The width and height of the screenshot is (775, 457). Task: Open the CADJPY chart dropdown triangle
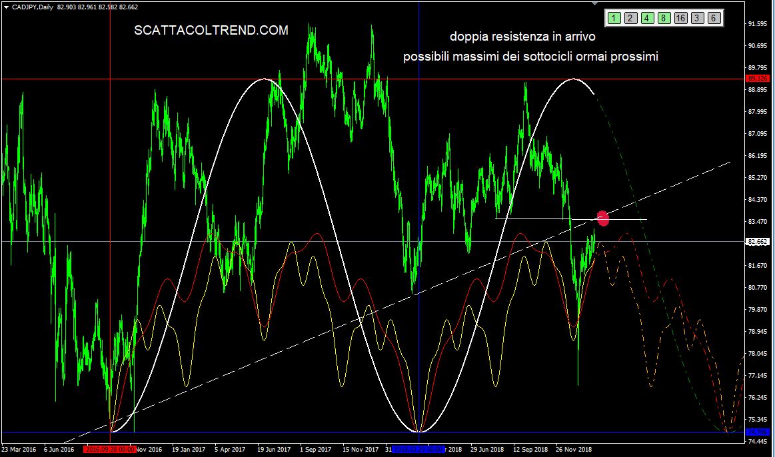tap(6, 6)
